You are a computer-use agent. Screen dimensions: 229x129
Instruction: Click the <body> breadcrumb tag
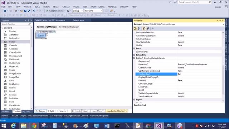coord(86,111)
